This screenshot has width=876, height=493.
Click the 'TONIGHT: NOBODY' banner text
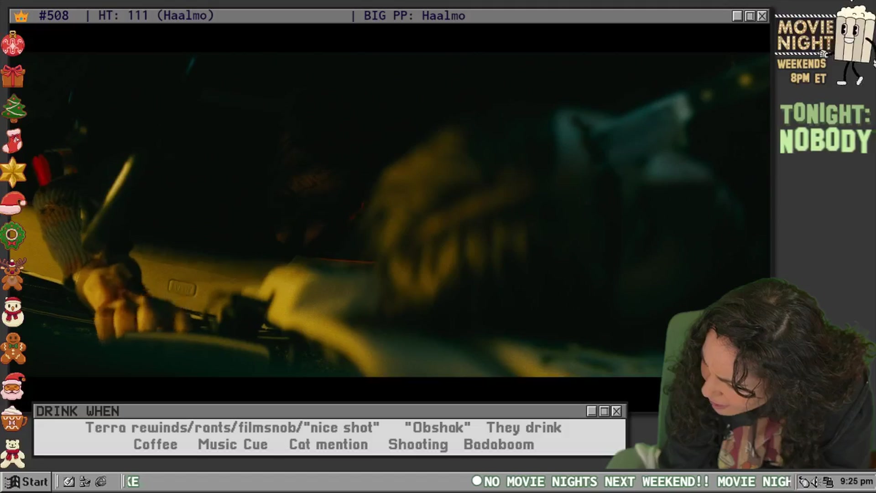click(x=825, y=128)
